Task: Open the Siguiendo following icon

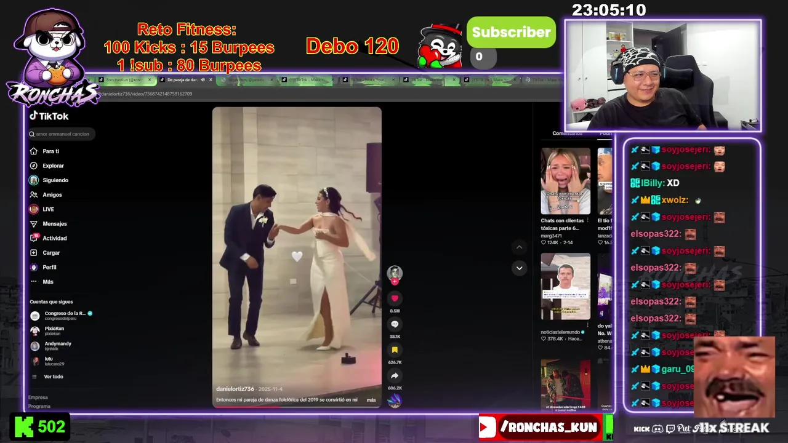Action: [x=33, y=180]
